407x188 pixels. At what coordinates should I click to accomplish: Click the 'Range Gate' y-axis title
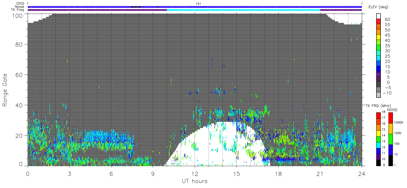point(5,90)
